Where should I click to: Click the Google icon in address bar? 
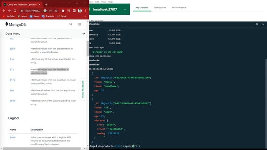coord(45,11)
